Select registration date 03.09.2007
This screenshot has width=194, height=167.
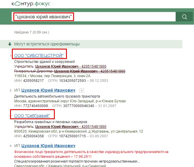(x=99, y=136)
